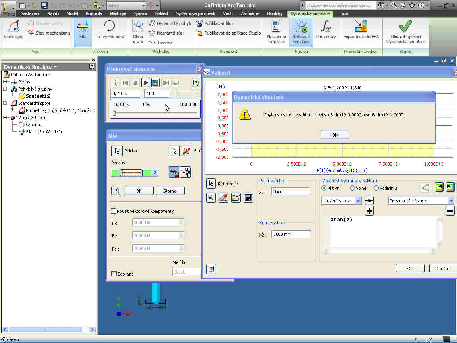Click Publikovat do aplikace Studio

(228, 33)
